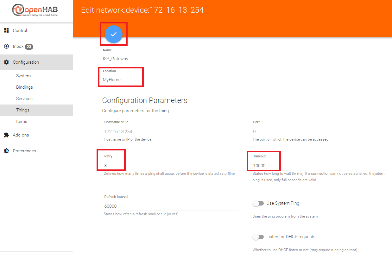This screenshot has width=392, height=260.
Task: Click the Control dashboard icon
Action: coord(6,30)
